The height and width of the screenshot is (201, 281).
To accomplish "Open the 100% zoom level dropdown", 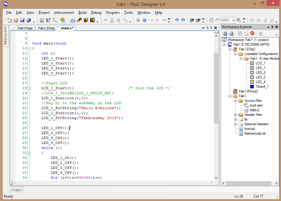I will [x=233, y=20].
